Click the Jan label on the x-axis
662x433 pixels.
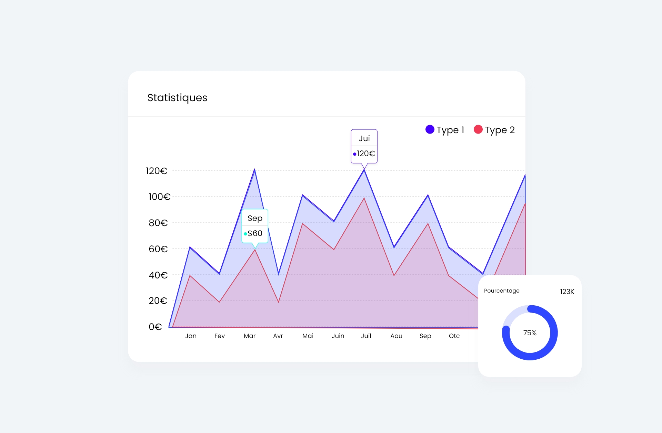pos(191,336)
